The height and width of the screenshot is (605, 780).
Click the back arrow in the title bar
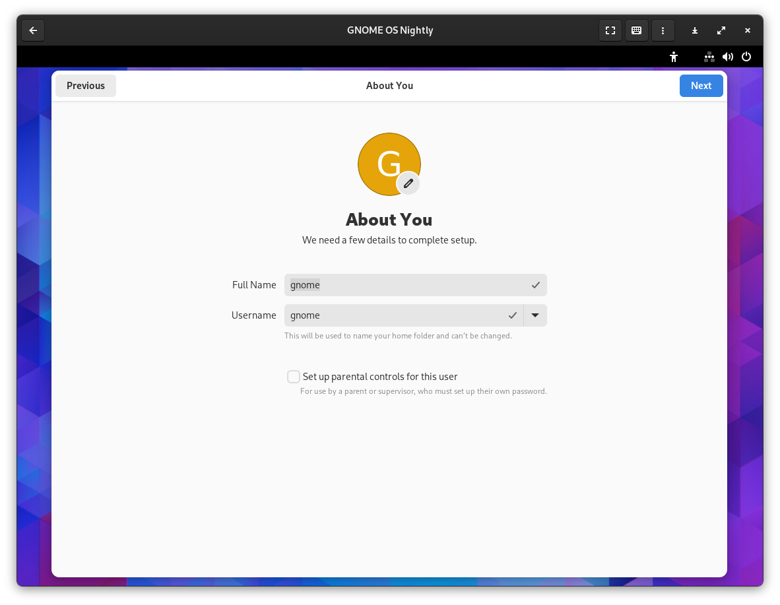(x=33, y=30)
